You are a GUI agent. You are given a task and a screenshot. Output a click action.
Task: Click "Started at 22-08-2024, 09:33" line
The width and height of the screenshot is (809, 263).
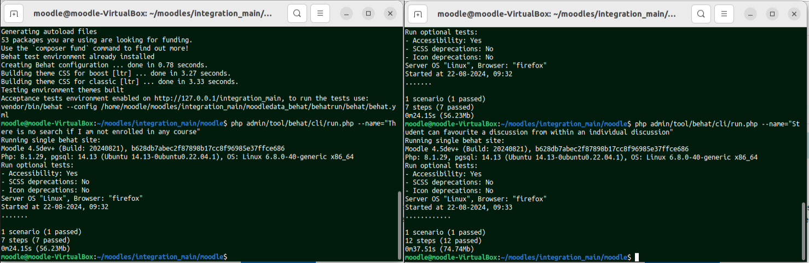(x=459, y=207)
